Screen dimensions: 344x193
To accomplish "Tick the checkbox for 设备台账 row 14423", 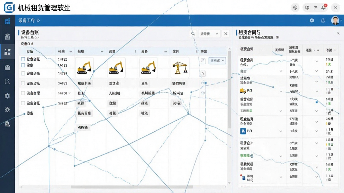I will click(23, 59).
